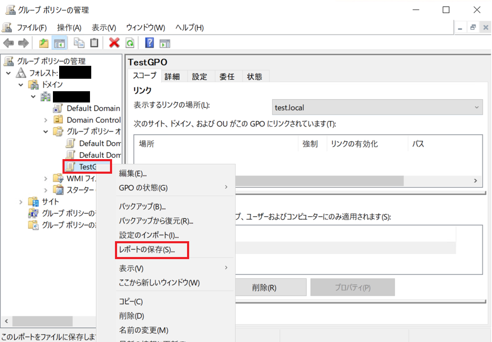
Task: Expand the WMI フィルター node
Action: [46, 179]
